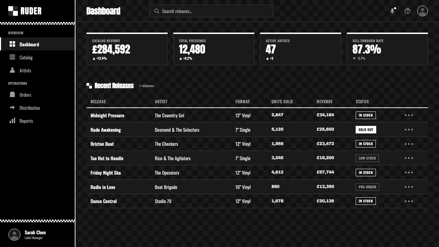Screen dimensions: 439x247
Task: Open the help question mark icon
Action: (407, 11)
